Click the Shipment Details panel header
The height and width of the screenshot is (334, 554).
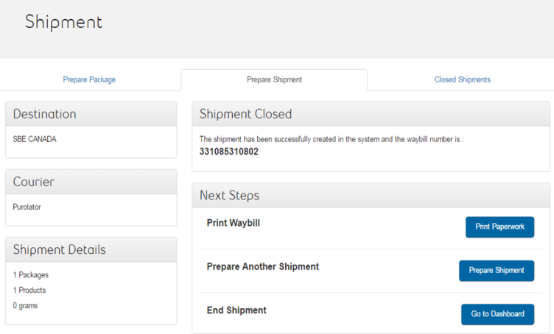click(x=60, y=249)
